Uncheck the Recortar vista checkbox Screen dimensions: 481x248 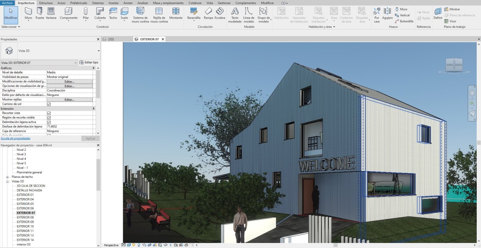pyautogui.click(x=49, y=113)
